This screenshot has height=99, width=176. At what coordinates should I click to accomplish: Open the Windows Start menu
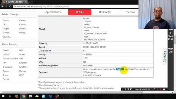coord(3,96)
